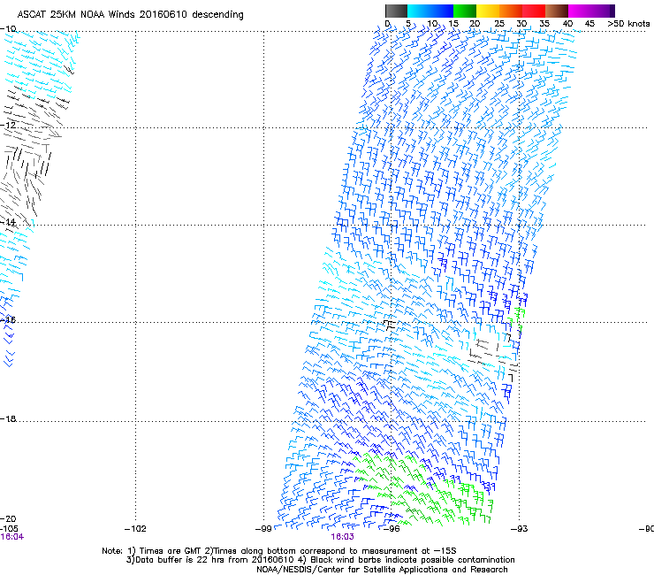This screenshot has width=654, height=575.
Task: Click the -99 longitude axis label
Action: [263, 529]
